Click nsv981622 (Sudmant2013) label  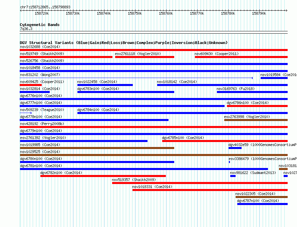(x=253, y=173)
